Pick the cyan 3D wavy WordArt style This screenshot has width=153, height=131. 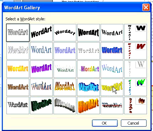(x=88, y=87)
